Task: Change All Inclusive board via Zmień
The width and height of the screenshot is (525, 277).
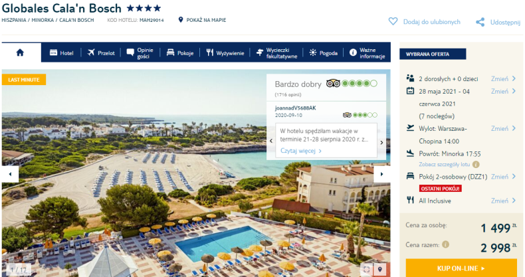Action: pyautogui.click(x=503, y=201)
